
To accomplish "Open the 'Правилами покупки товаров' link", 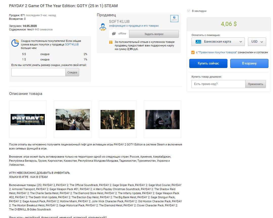I will pos(218,52).
